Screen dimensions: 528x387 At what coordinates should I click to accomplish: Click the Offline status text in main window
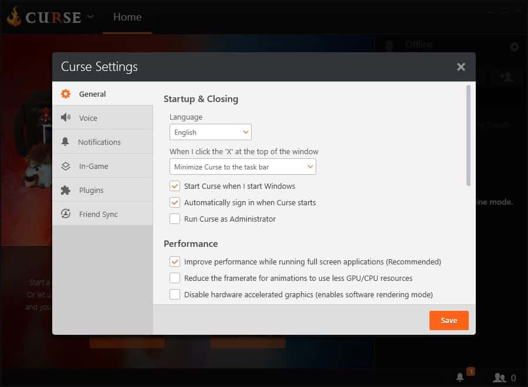pyautogui.click(x=419, y=45)
